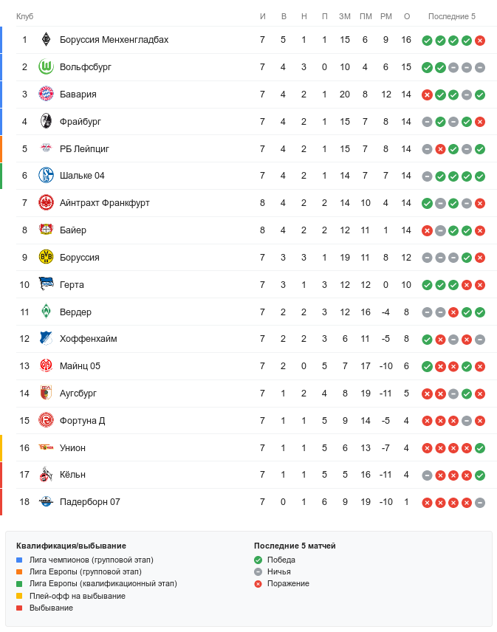This screenshot has height=632, width=497.
Task: Click the Последние 5 column header
Action: point(452,16)
